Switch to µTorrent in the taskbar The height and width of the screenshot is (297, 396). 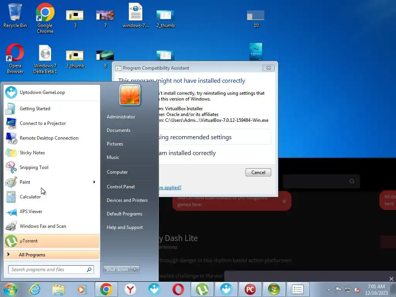coord(202,289)
